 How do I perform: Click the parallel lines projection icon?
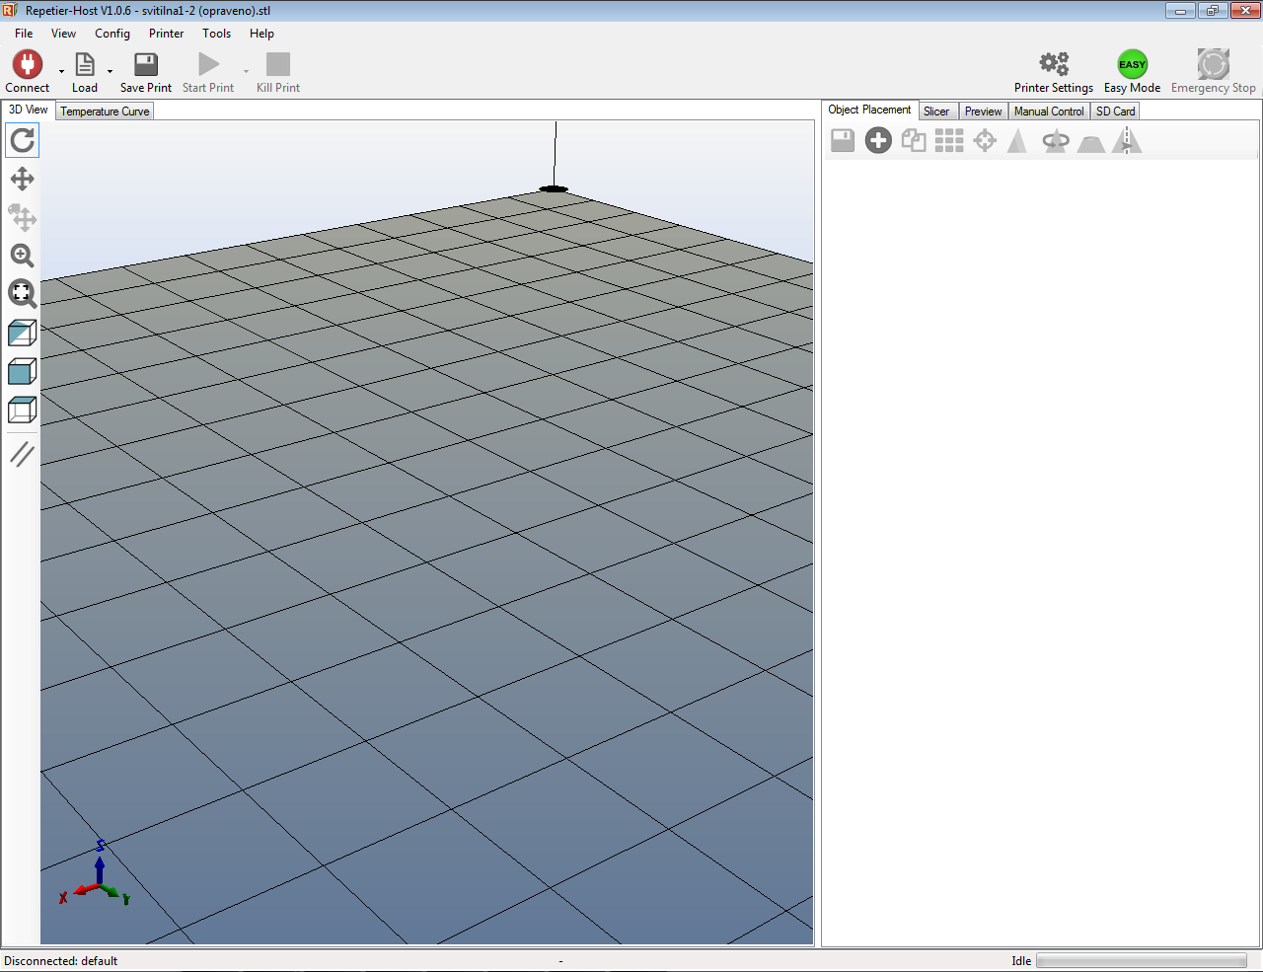pos(22,454)
